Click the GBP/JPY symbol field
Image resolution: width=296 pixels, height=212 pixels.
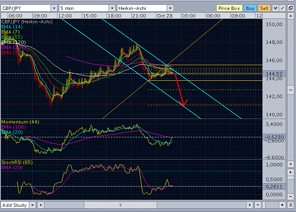[26, 8]
